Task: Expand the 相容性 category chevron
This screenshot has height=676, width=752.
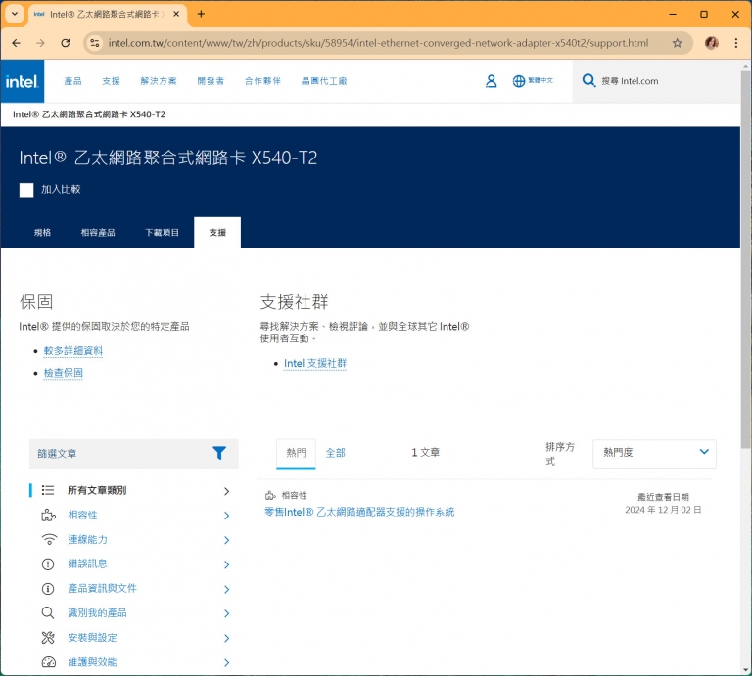Action: click(x=226, y=516)
